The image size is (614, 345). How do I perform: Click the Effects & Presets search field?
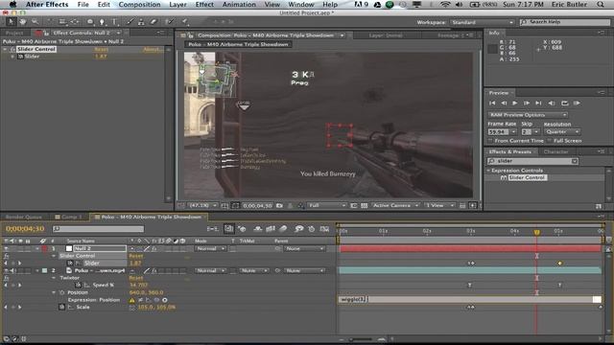point(532,161)
